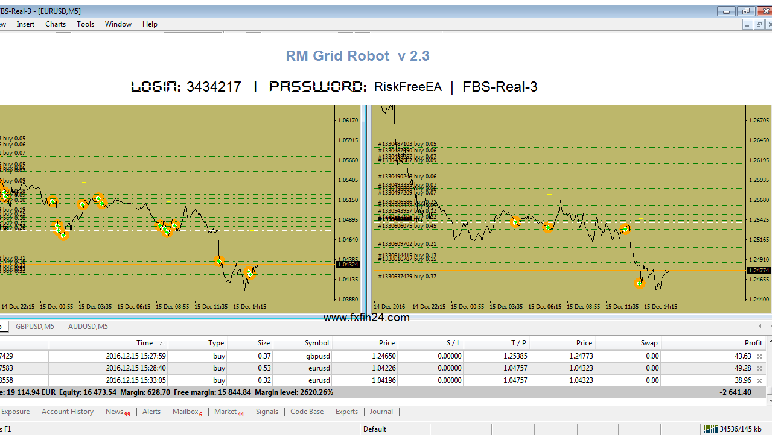The width and height of the screenshot is (778, 443).
Task: Click order label #1330609702 buy 0.21
Action: (x=407, y=244)
